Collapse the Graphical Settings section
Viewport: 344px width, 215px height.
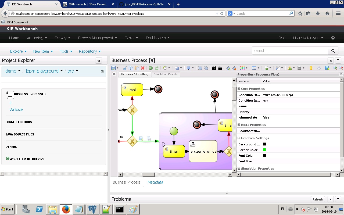click(239, 138)
